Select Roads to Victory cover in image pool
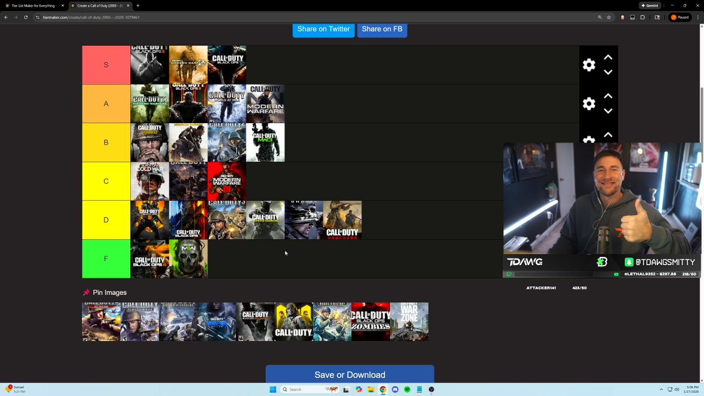The width and height of the screenshot is (704, 396). pyautogui.click(x=332, y=321)
